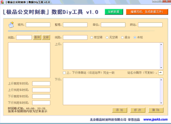Focus the 整理 input field
171x124 pixels.
(x=75, y=25)
